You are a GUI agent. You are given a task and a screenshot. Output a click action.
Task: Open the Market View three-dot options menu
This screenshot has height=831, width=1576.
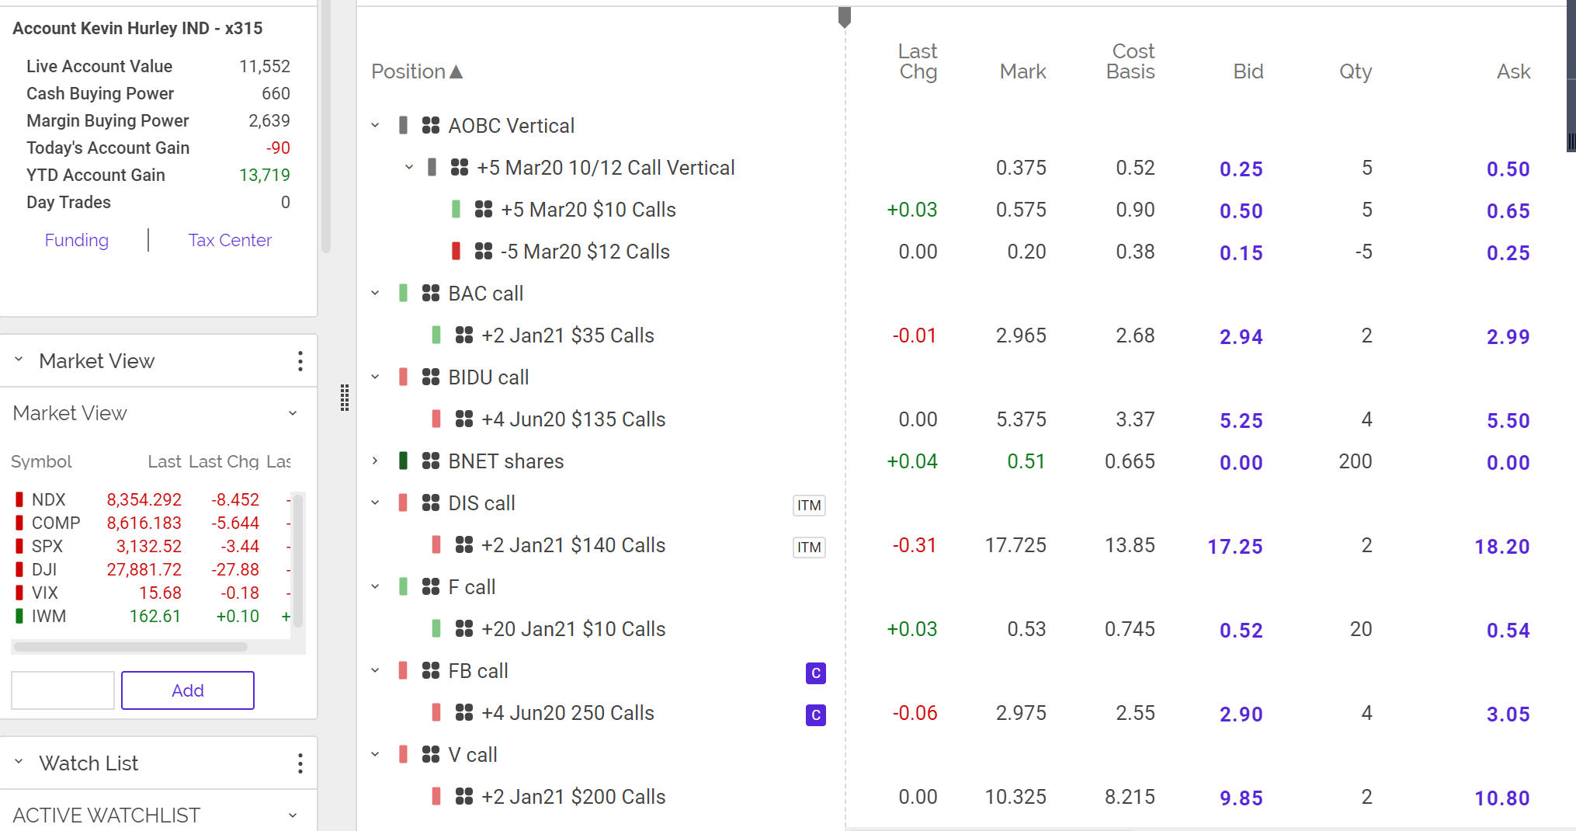pos(300,361)
